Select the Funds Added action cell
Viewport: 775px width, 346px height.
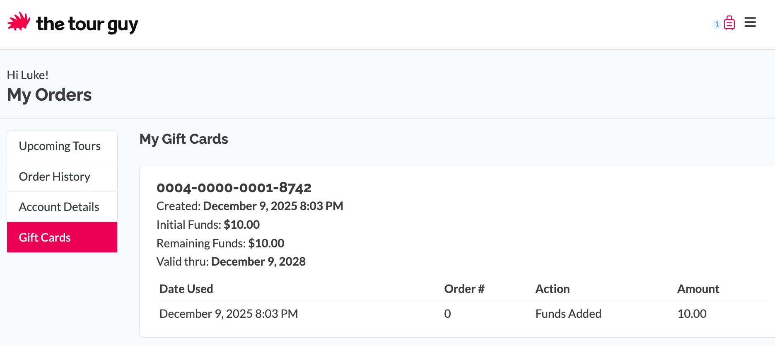click(x=568, y=314)
